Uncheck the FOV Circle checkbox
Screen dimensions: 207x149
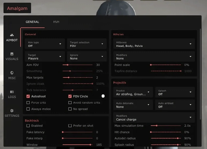(x=70, y=96)
